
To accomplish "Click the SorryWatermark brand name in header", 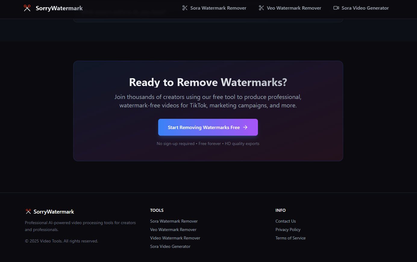I will tap(59, 8).
